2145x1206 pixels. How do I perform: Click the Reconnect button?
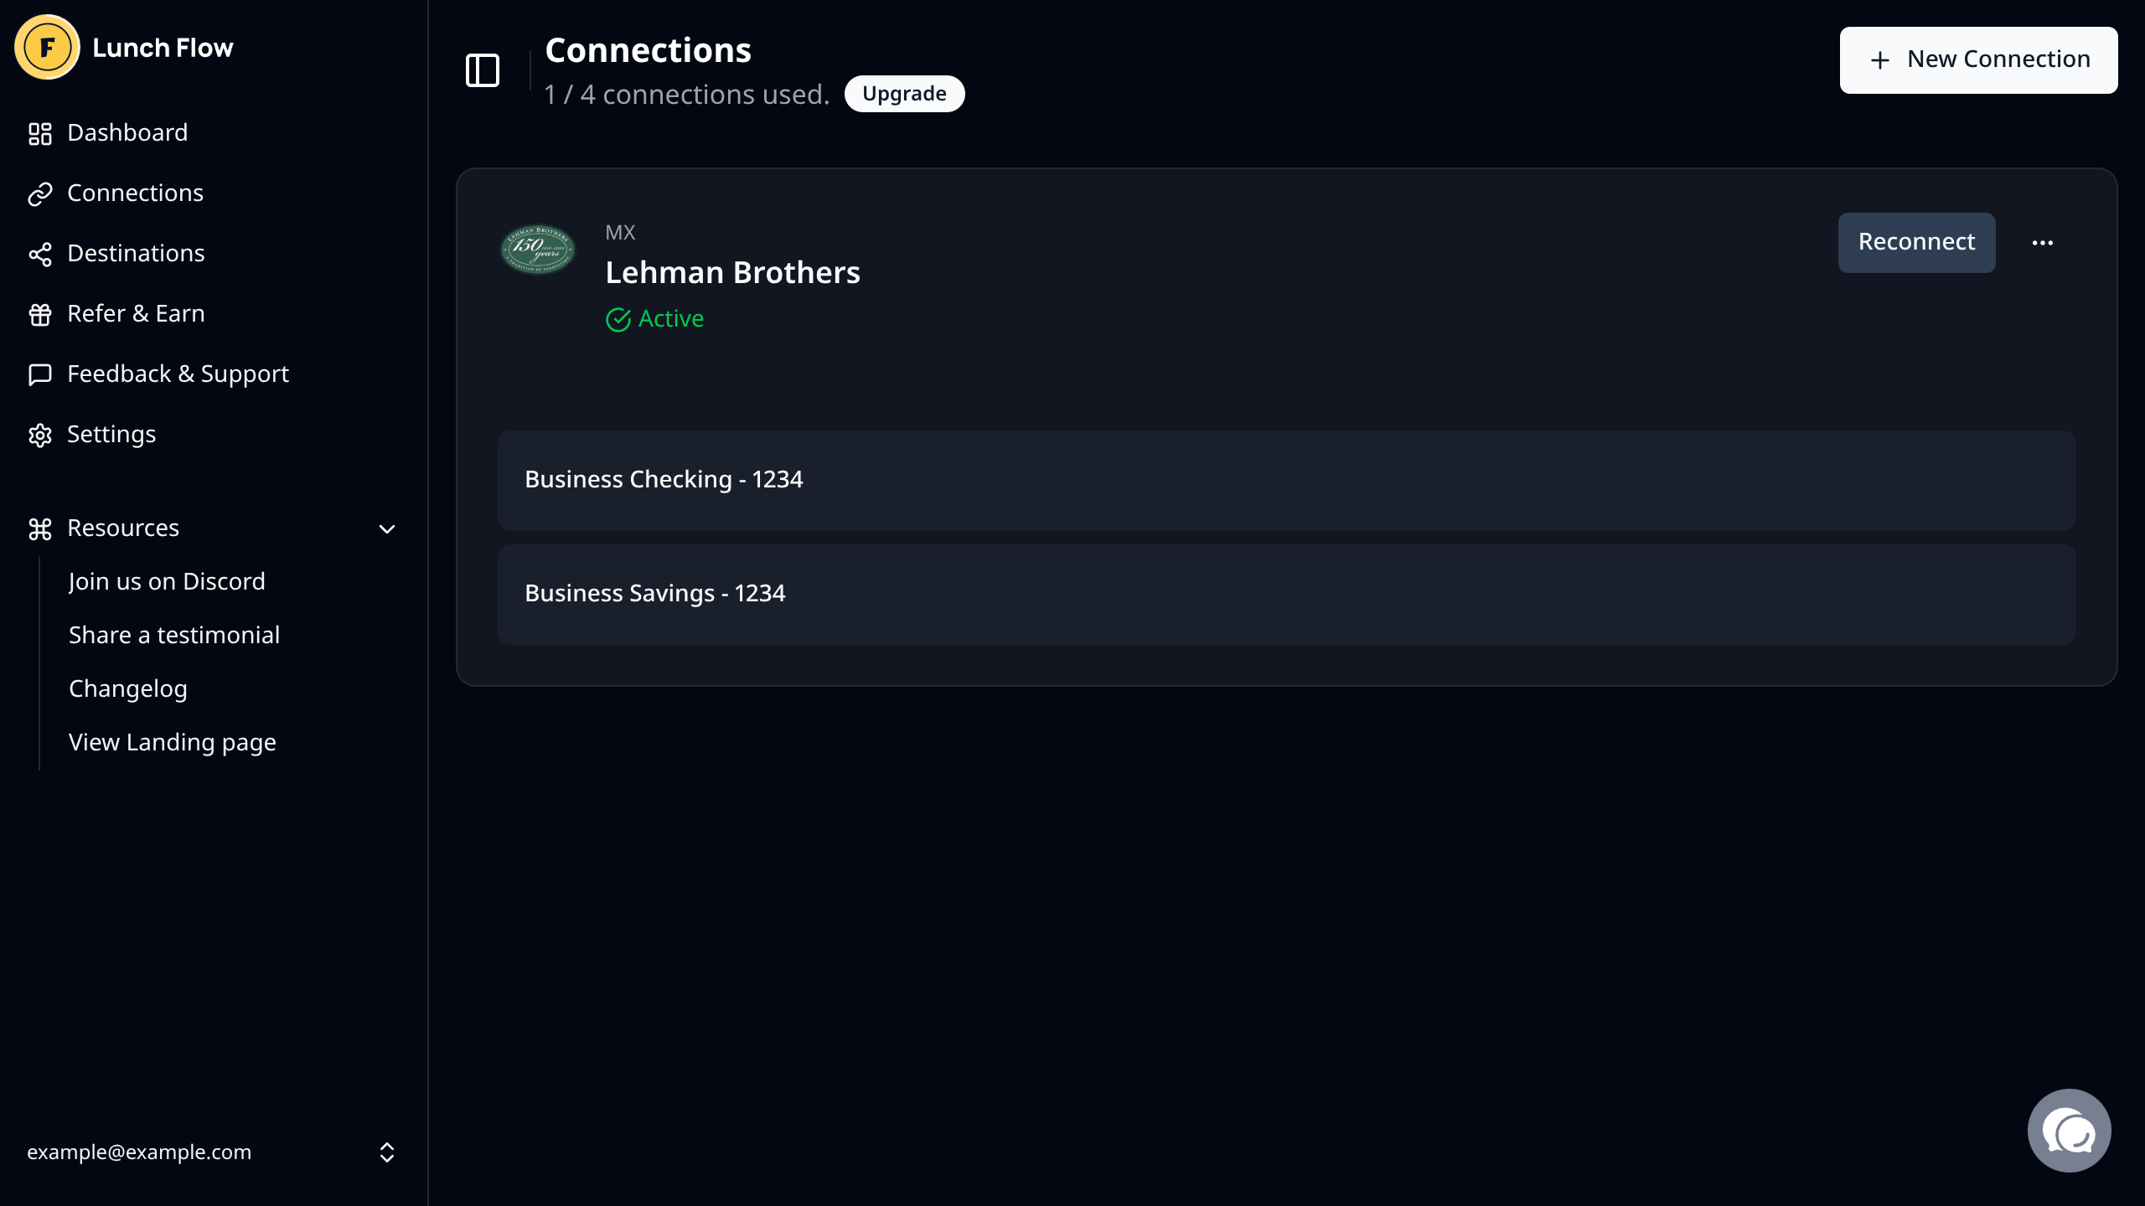[x=1916, y=243]
